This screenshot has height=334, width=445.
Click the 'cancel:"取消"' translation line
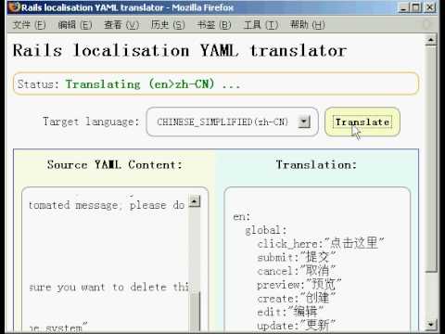coord(296,271)
